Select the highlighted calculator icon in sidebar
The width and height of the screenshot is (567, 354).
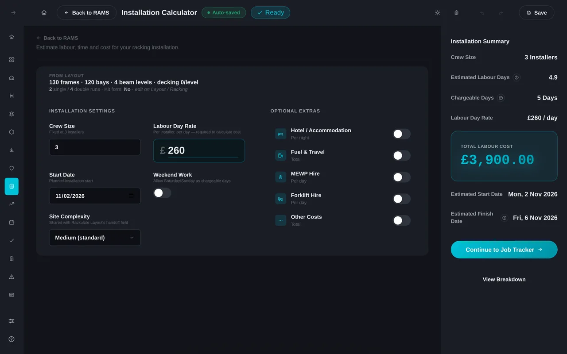12,186
